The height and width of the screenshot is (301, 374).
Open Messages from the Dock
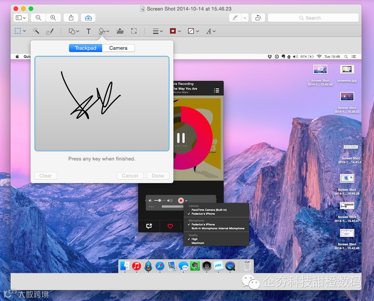coord(183,266)
